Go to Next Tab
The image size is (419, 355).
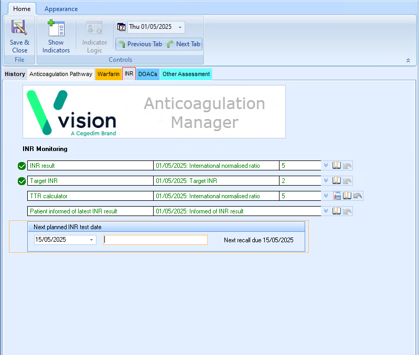pyautogui.click(x=184, y=44)
